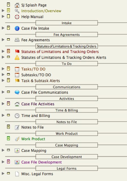The image size is (127, 181).
Task: Expand the Introduction/Overview item
Action: point(3,10)
